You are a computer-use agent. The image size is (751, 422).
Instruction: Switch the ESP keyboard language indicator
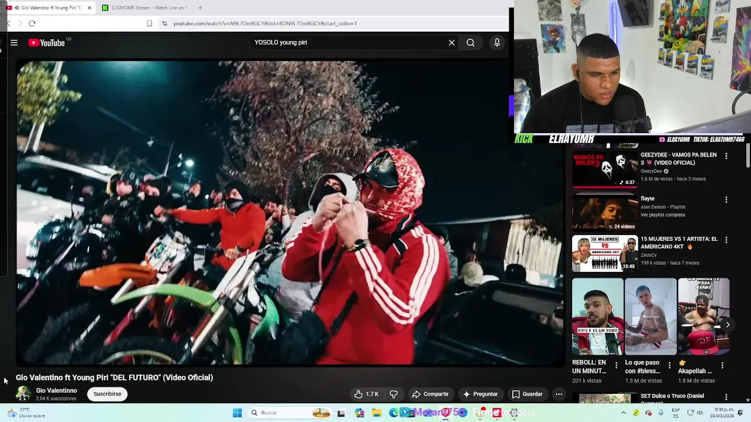point(676,413)
